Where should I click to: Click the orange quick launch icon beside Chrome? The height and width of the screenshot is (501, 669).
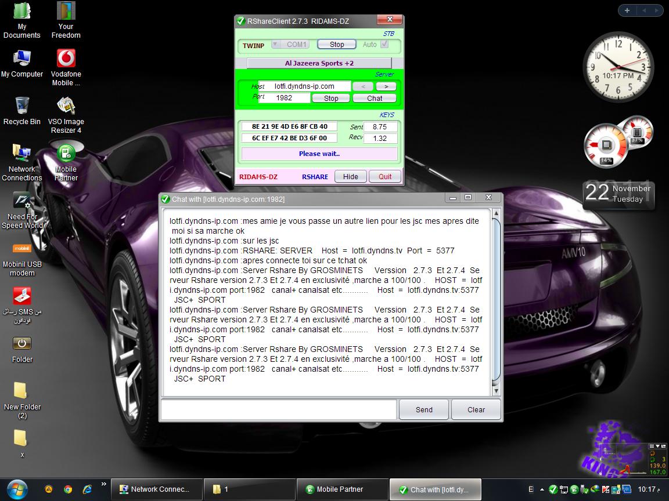coord(49,489)
